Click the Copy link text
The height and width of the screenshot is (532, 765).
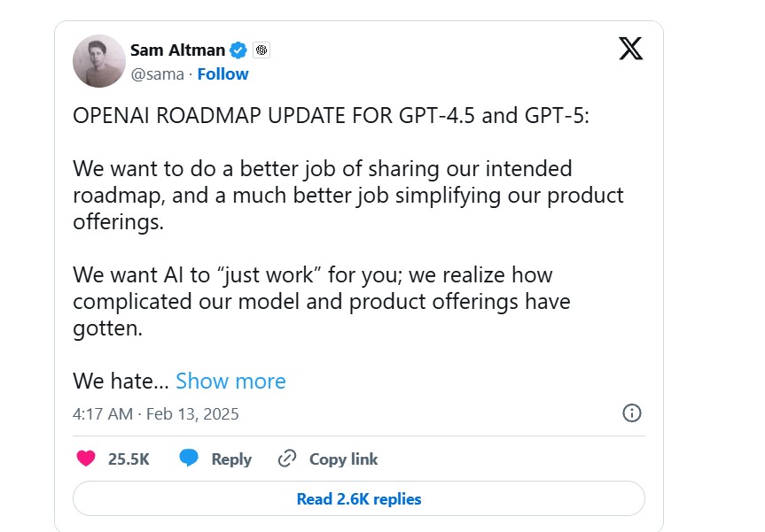pyautogui.click(x=343, y=459)
